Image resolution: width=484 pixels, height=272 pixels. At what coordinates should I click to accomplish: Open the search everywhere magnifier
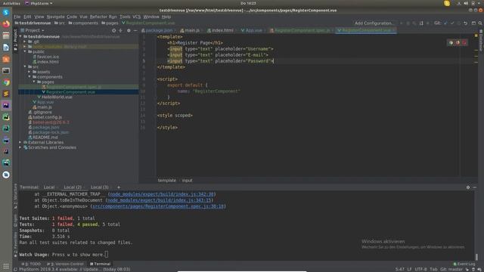(480, 23)
